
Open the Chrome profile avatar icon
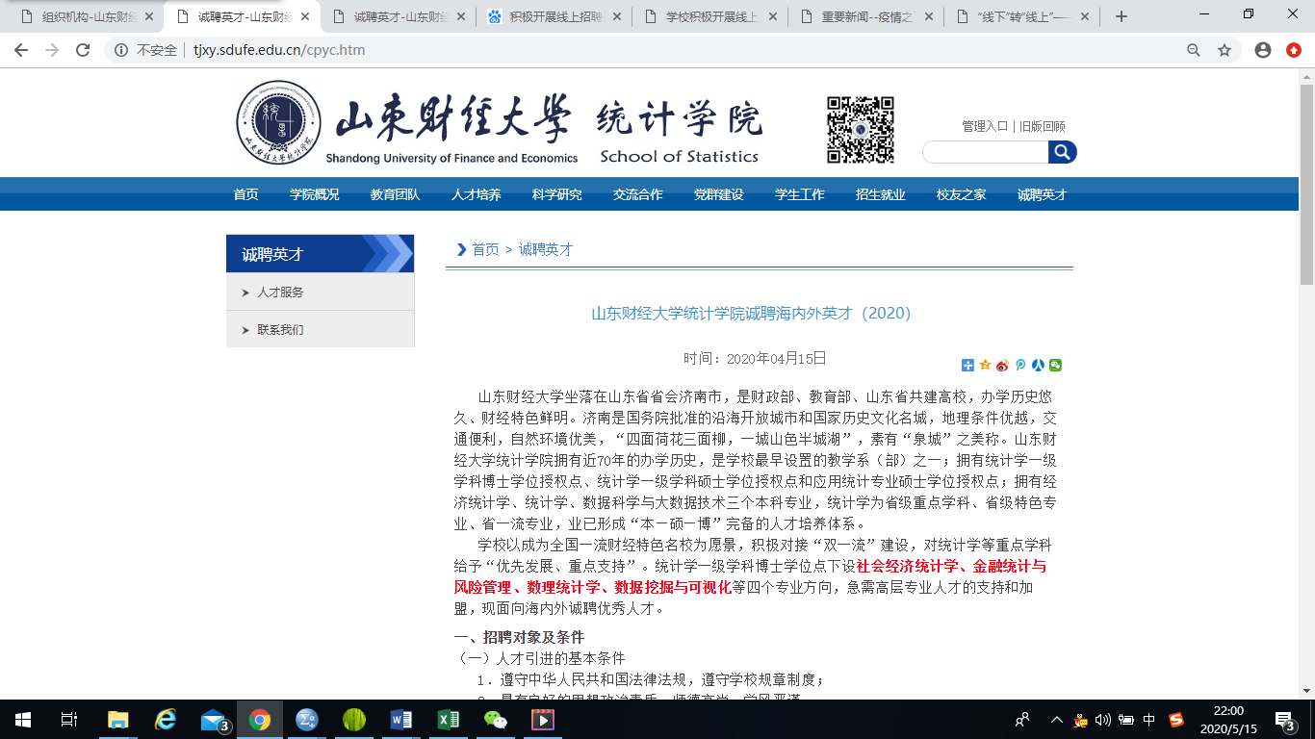click(1263, 50)
